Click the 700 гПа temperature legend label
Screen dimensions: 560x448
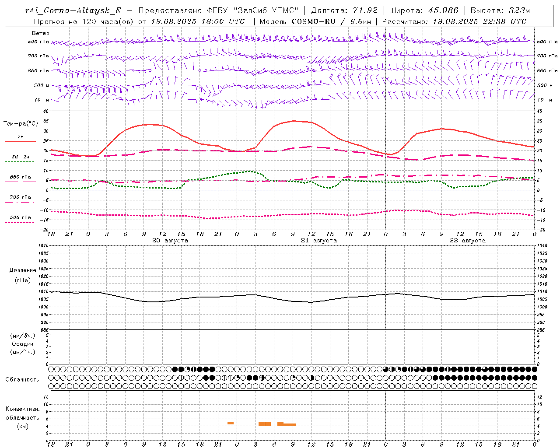pos(21,197)
